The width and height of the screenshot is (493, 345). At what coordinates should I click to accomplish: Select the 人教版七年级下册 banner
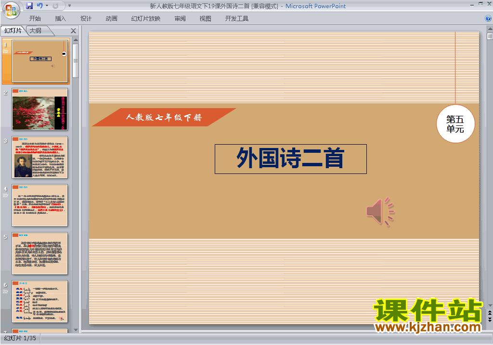tap(164, 117)
